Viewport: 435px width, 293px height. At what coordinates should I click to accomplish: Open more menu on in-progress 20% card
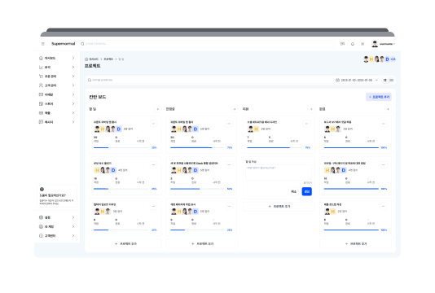point(229,206)
